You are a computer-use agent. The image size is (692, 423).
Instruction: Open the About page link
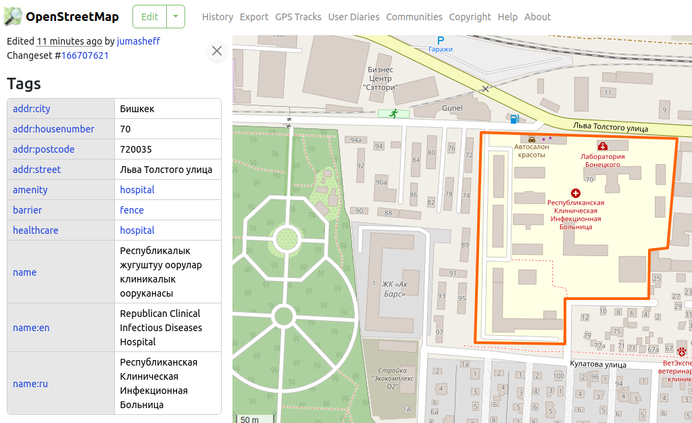point(537,17)
